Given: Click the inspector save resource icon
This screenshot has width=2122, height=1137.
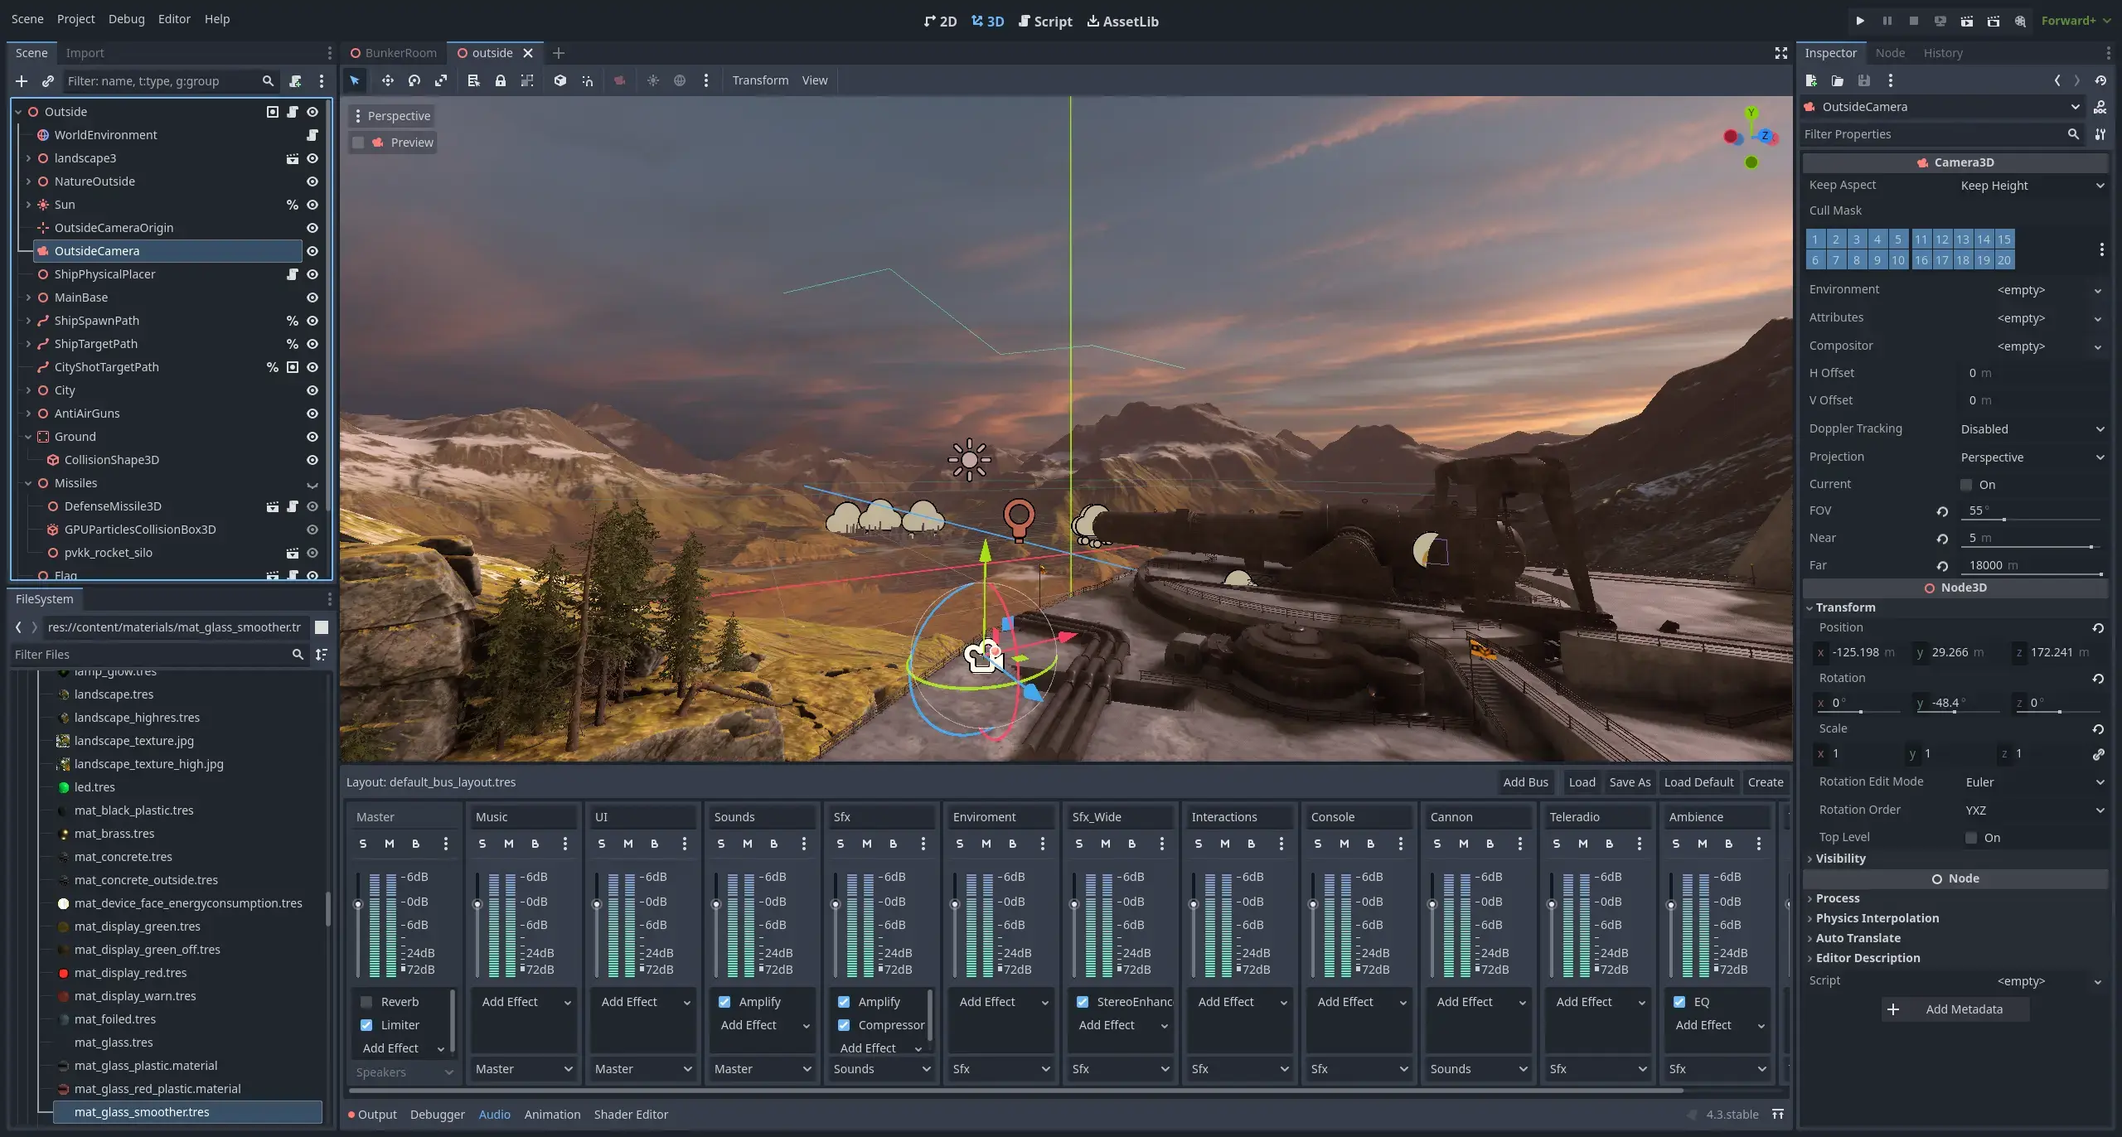Looking at the screenshot, I should coord(1863,80).
